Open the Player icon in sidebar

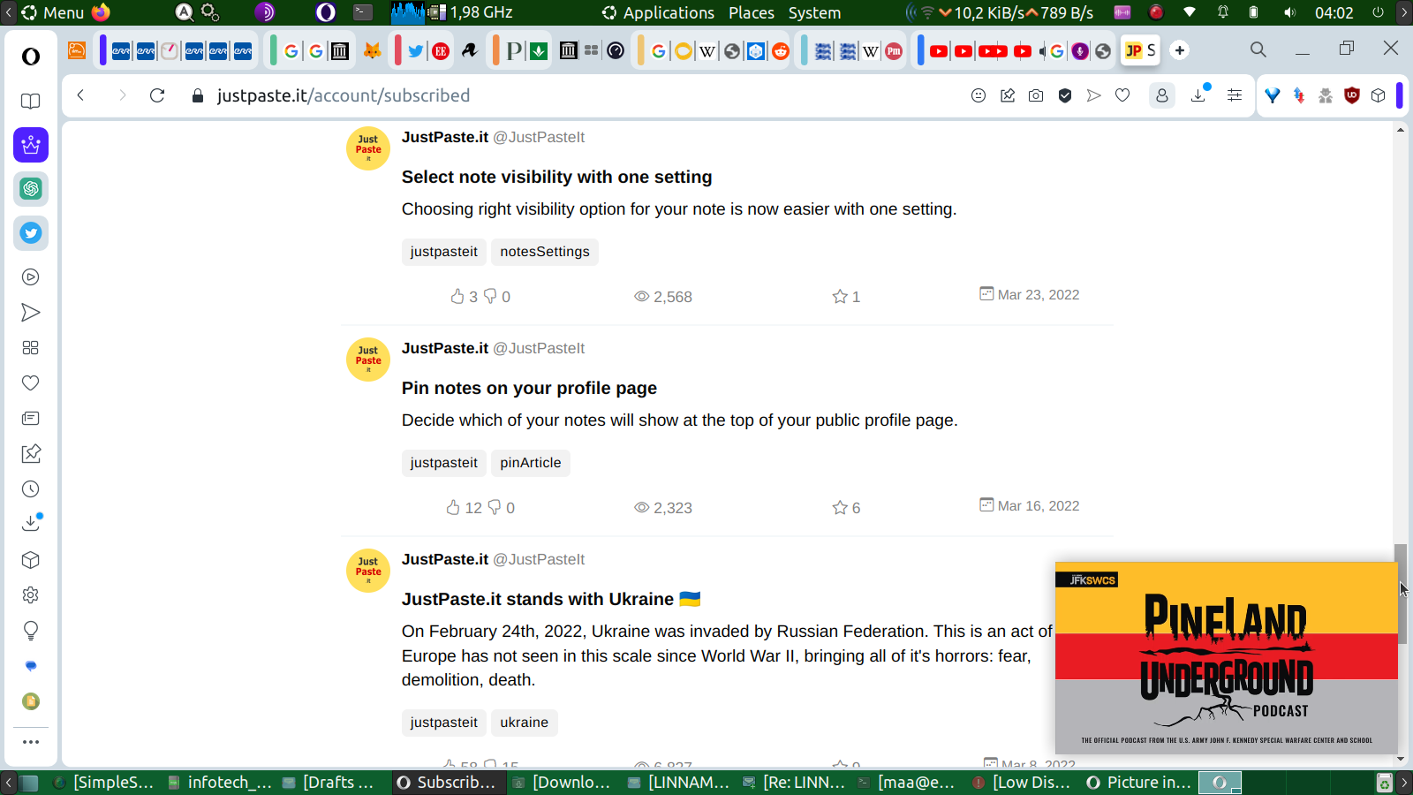click(x=31, y=277)
